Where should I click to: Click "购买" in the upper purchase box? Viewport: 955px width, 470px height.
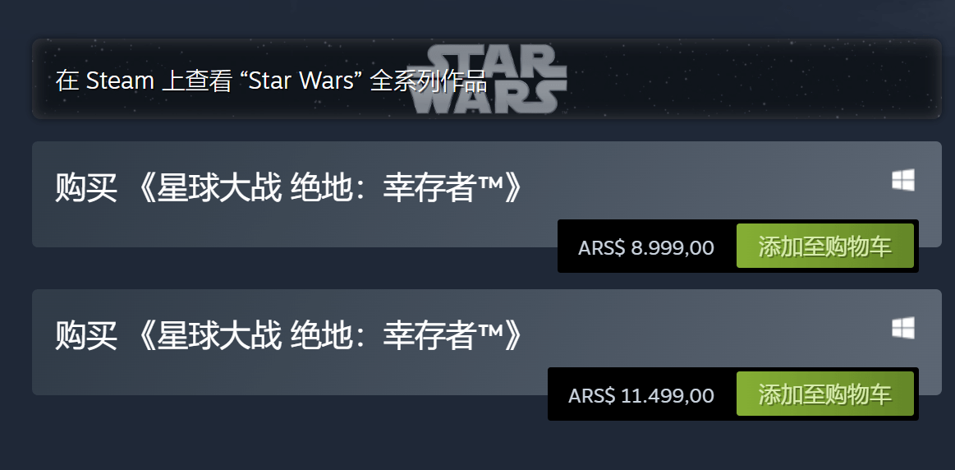click(x=86, y=189)
